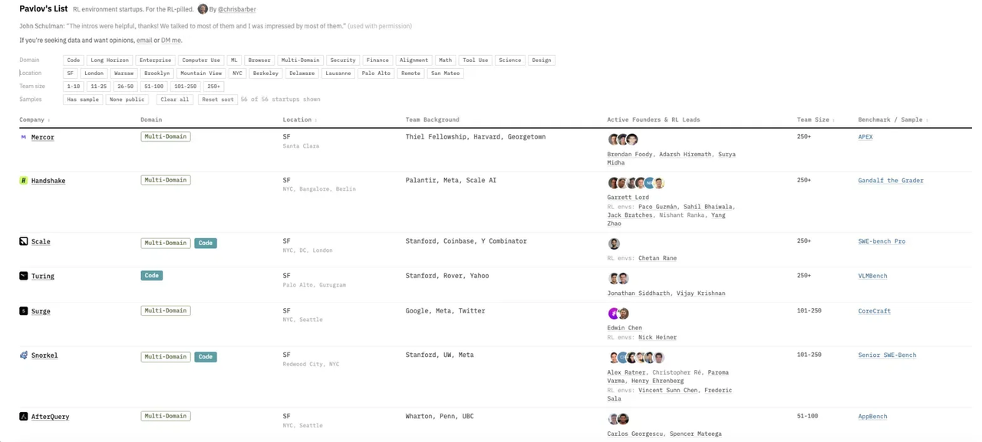Screen dimensions: 982x442
Task: Sort by Benchmark / Sample column header
Action: 893,120
